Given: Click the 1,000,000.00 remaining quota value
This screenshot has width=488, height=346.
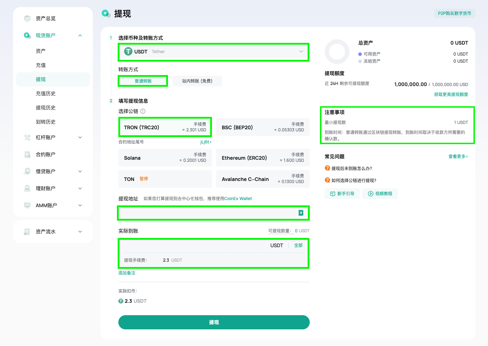Looking at the screenshot, I should click(x=410, y=84).
